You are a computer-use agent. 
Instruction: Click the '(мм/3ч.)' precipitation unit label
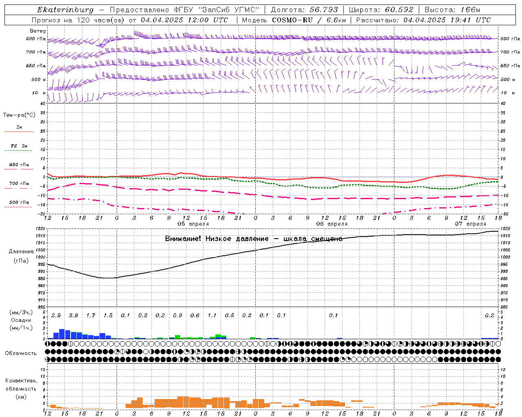(21, 312)
